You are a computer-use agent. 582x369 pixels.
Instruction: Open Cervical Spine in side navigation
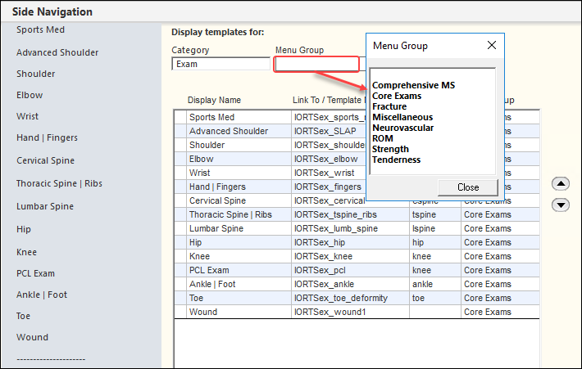[45, 161]
